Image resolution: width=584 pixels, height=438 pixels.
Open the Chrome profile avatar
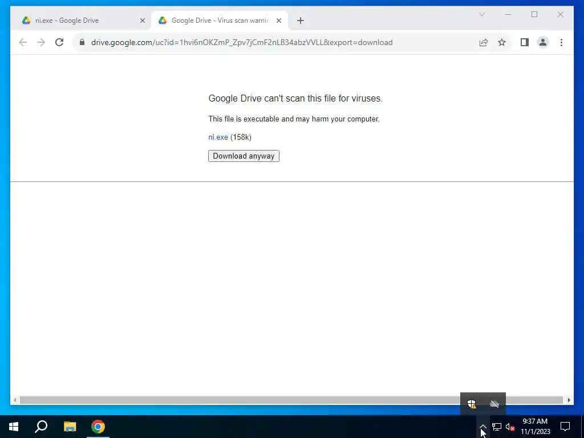click(x=543, y=42)
